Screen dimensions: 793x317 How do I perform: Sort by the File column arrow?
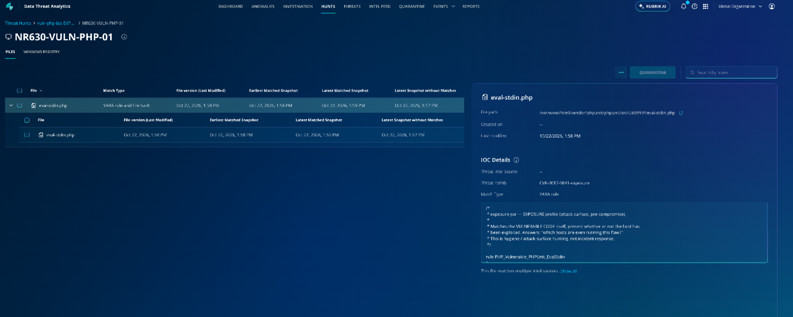click(41, 91)
